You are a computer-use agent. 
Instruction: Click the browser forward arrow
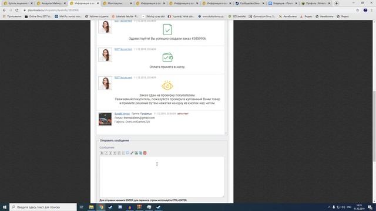(11, 11)
